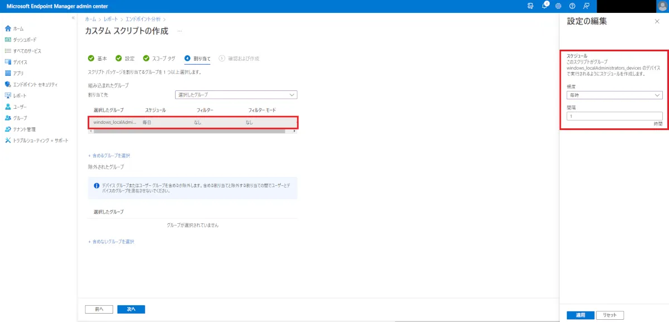Click the 次へ button
Viewport: 669px width, 322px height.
tap(131, 309)
